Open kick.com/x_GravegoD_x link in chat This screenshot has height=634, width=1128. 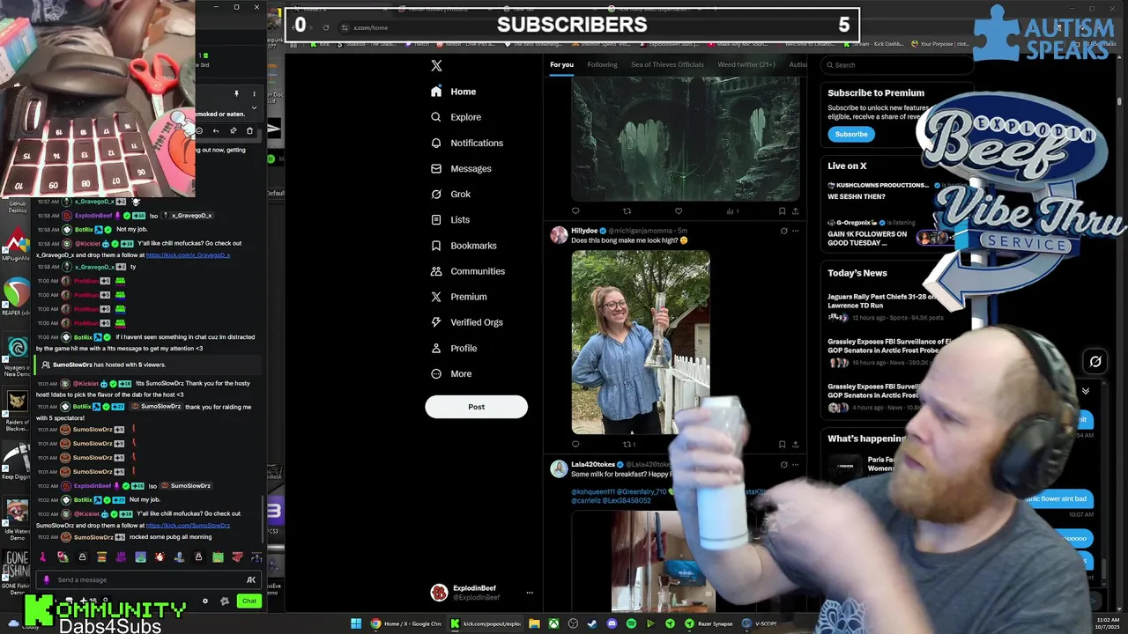click(x=188, y=254)
